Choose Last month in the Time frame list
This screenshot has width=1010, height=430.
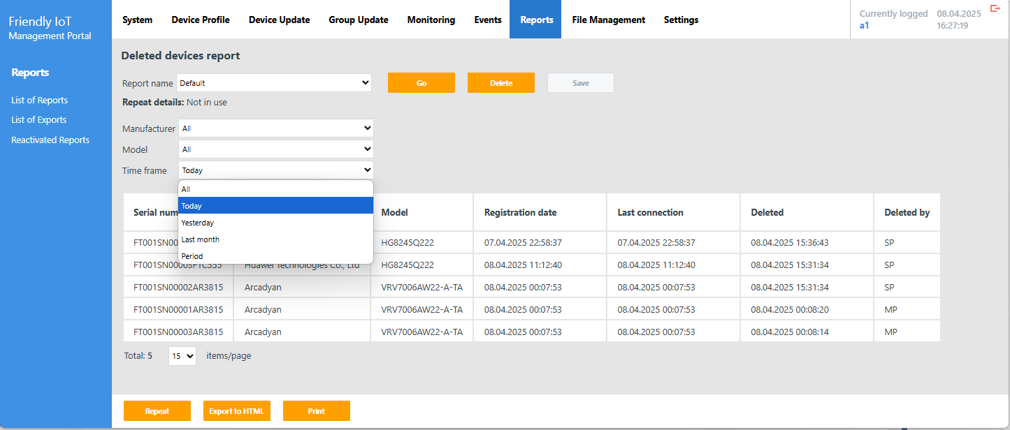pyautogui.click(x=276, y=239)
